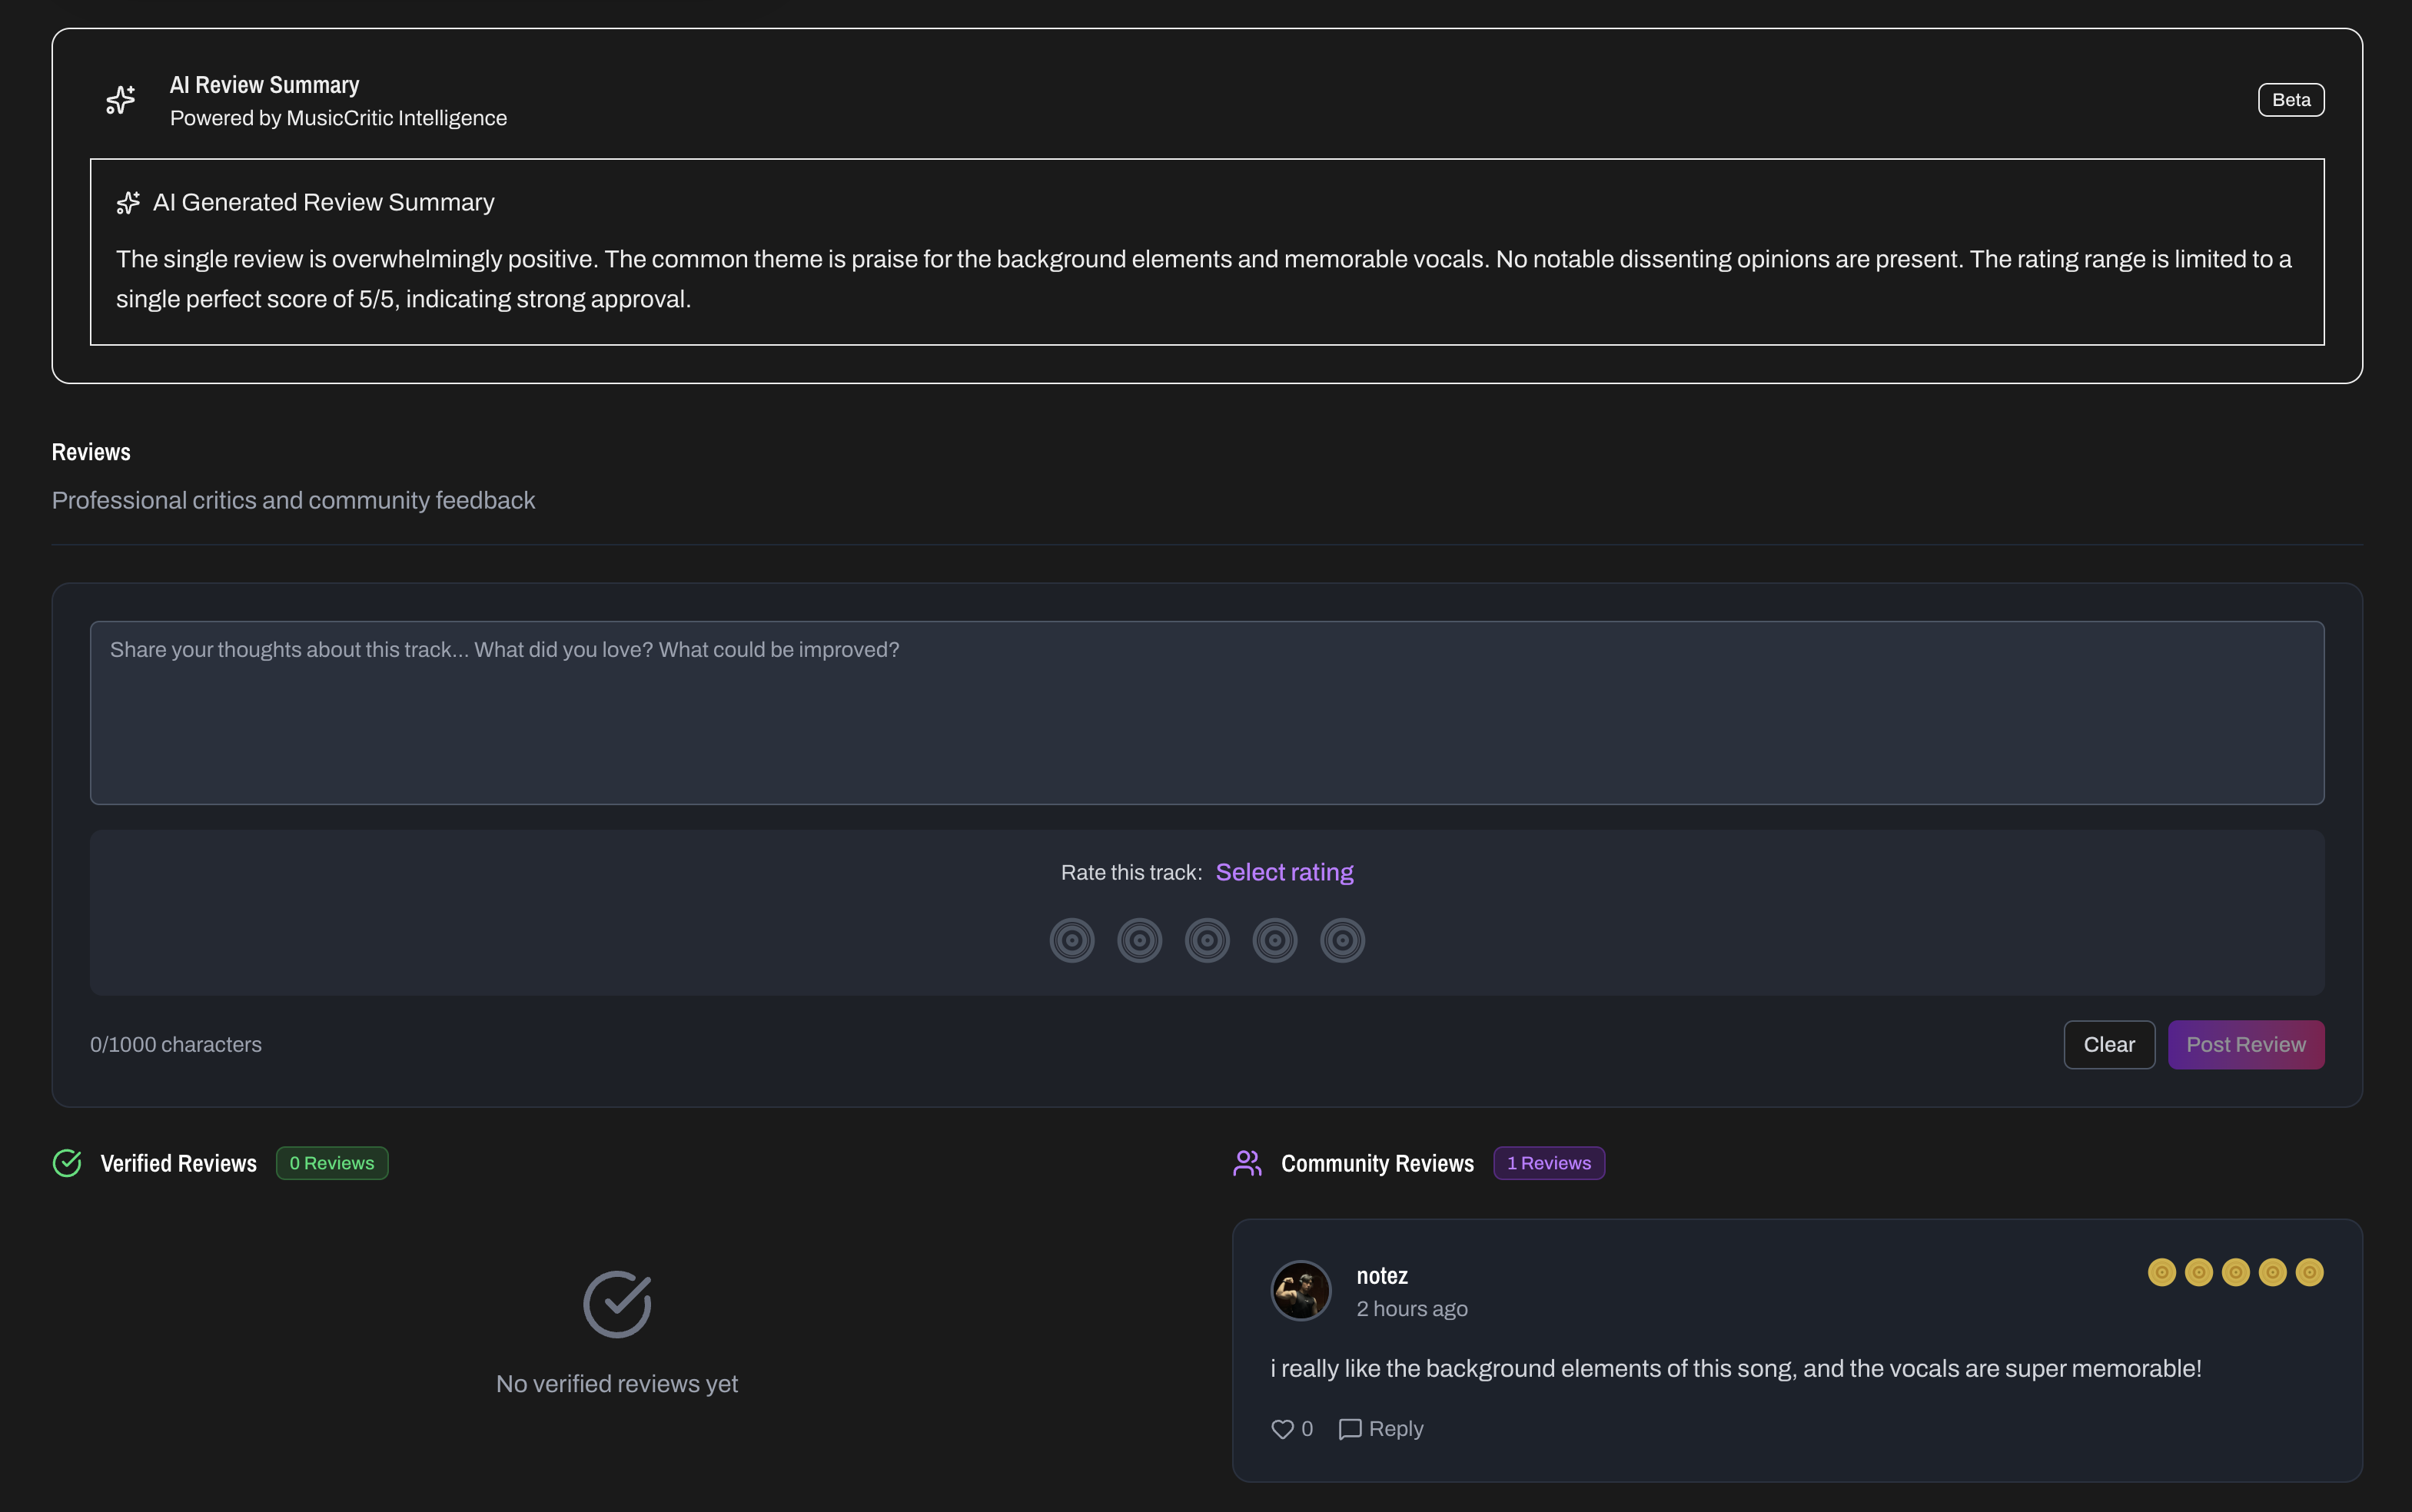Click the Verified Reviews checkmark icon
This screenshot has height=1512, width=2412.
click(x=67, y=1163)
